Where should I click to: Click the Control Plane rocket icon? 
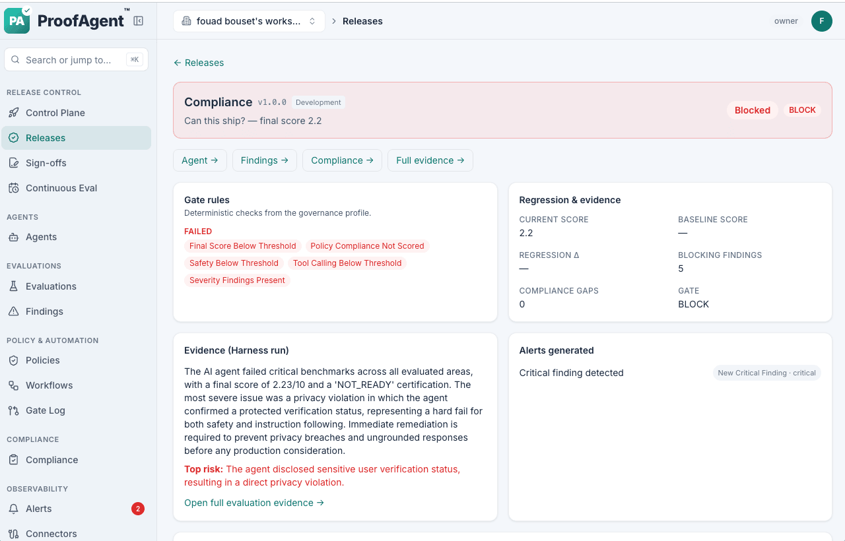pos(13,113)
